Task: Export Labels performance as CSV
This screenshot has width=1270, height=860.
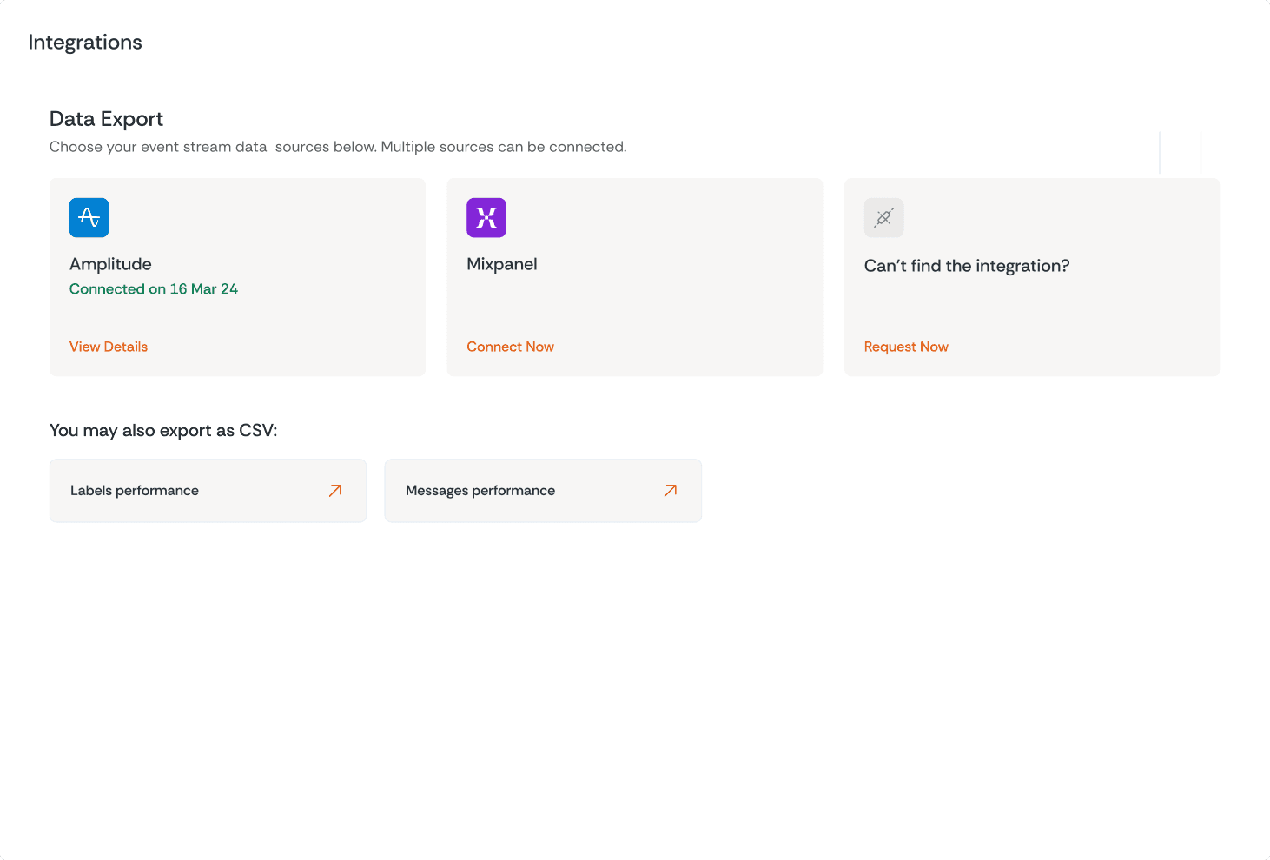Action: coord(208,490)
